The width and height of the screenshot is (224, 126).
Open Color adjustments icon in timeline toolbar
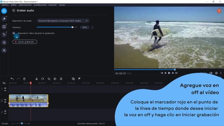(x=55, y=79)
